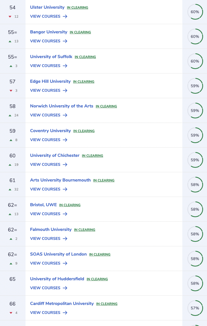Open University of Huddersfield's page link

point(57,279)
